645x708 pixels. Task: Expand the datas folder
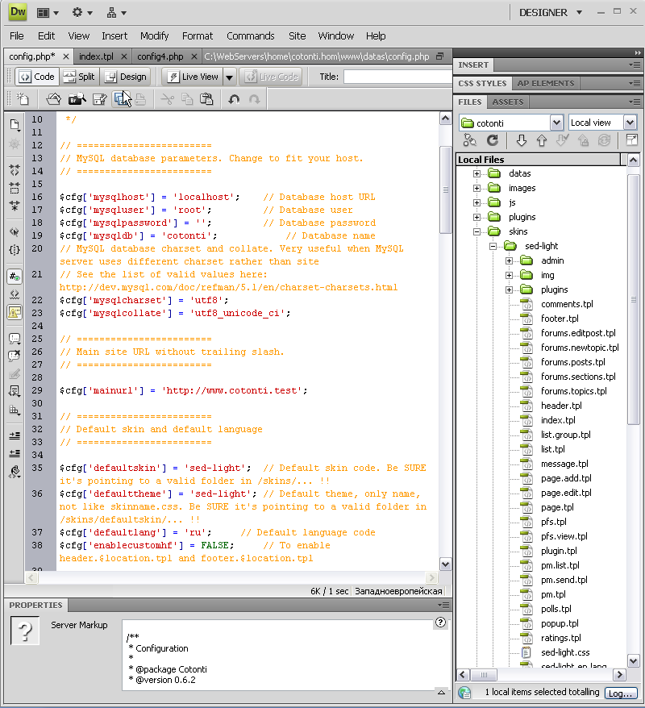[x=476, y=173]
